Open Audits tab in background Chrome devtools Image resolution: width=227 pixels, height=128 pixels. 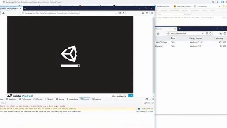(x=212, y=11)
